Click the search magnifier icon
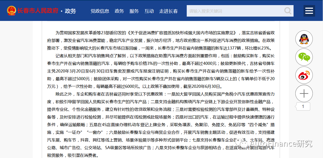Screen dimensions: 323x158 point(288,11)
